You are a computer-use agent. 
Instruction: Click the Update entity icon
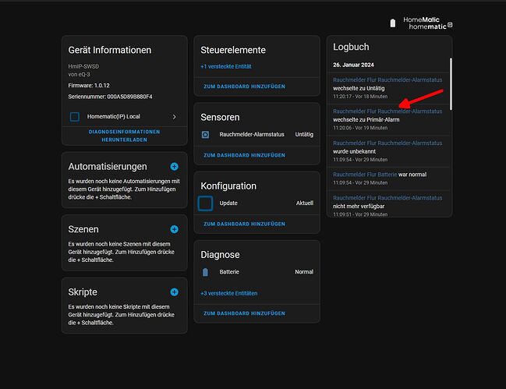coord(205,203)
